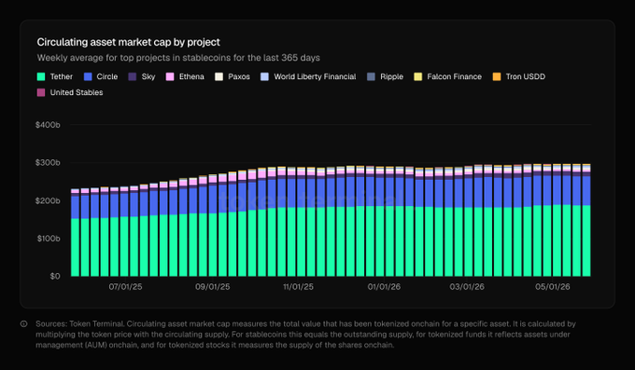Click the Tether green legend swatch

[41, 76]
